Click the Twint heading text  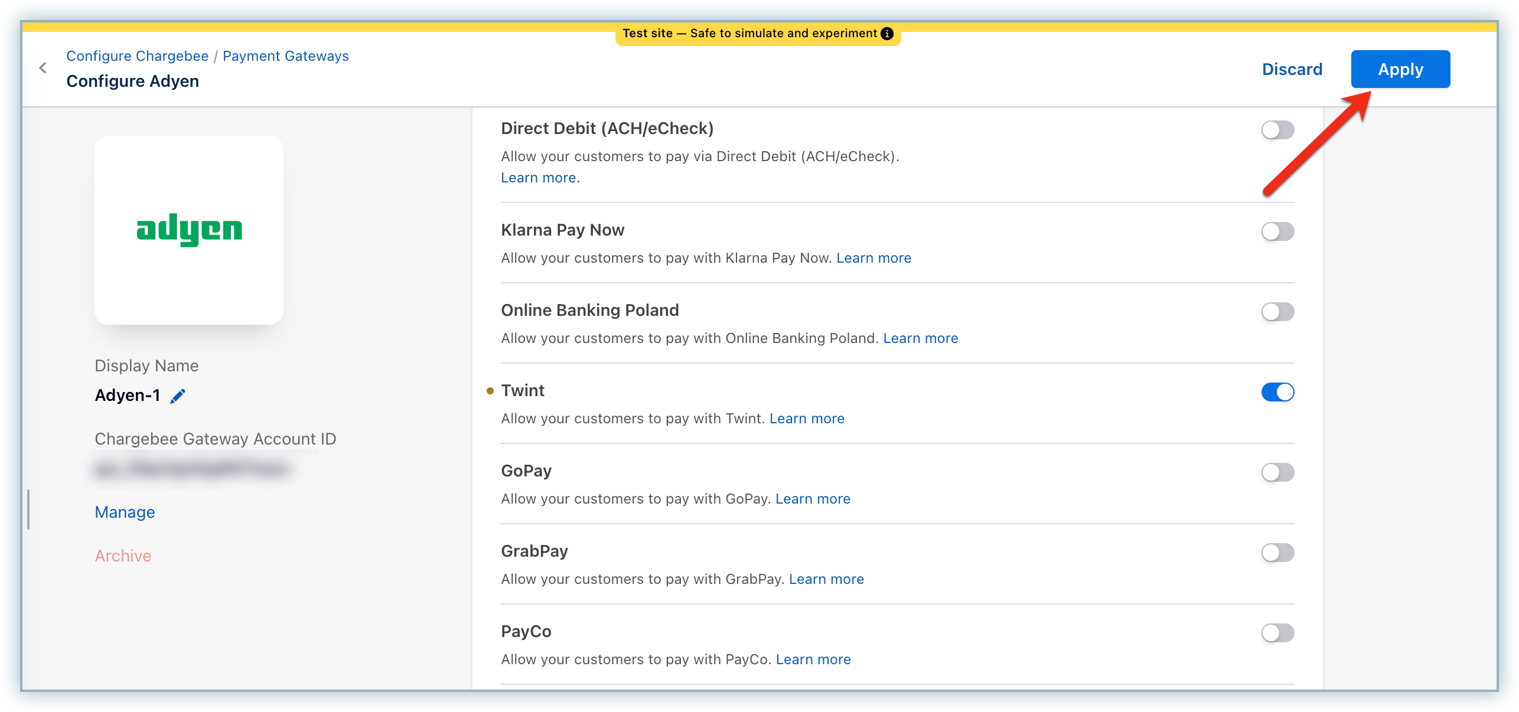coord(523,390)
